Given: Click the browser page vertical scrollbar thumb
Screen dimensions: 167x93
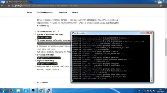Looking at the screenshot, I should coord(166,47).
